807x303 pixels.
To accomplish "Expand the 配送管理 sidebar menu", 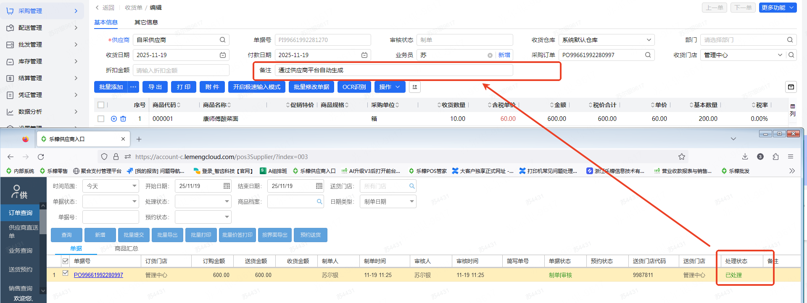I will coord(42,28).
